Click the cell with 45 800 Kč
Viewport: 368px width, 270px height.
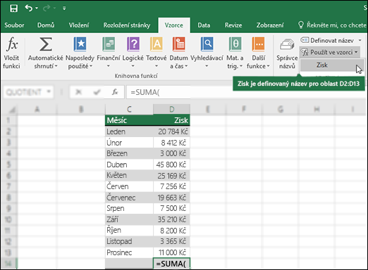171,165
